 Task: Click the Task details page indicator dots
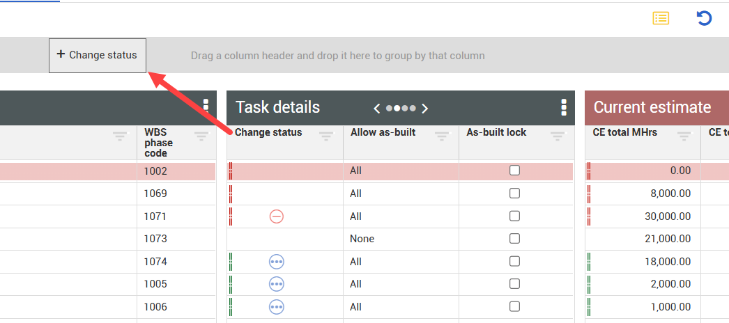click(401, 108)
